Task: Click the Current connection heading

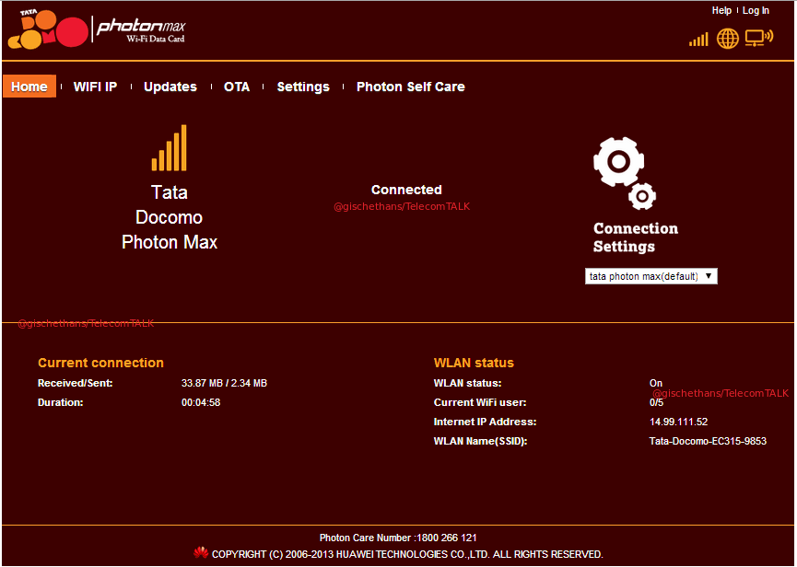Action: click(x=100, y=363)
